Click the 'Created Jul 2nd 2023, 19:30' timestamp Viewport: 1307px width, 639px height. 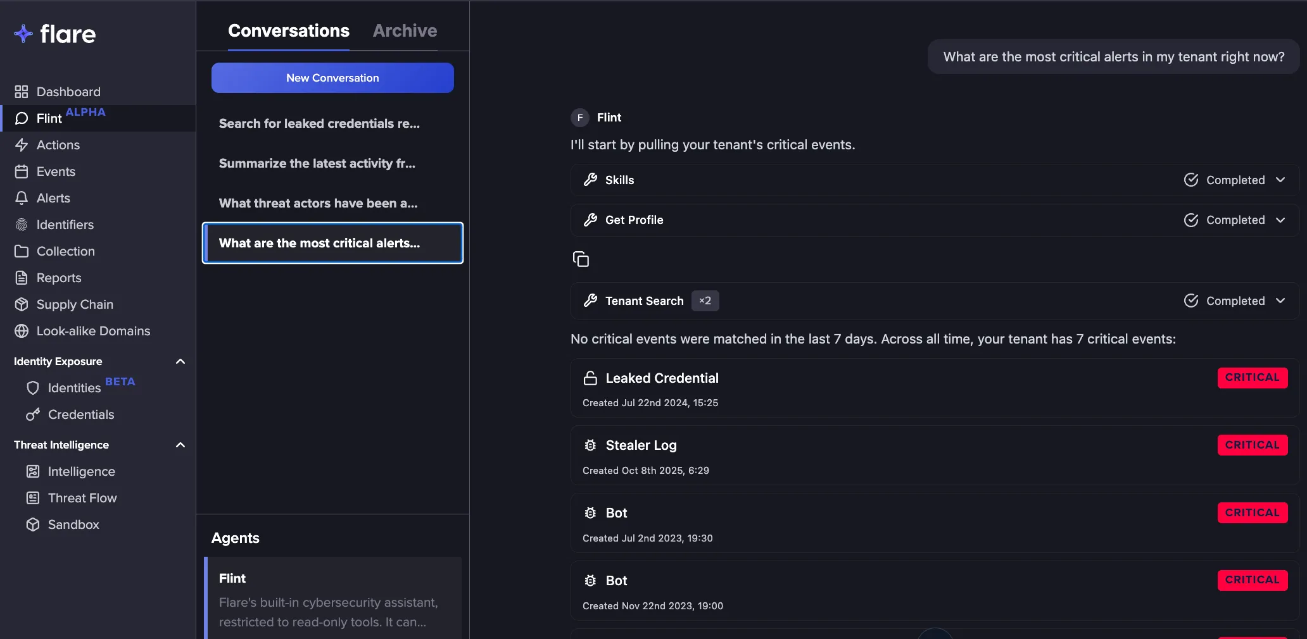(648, 538)
